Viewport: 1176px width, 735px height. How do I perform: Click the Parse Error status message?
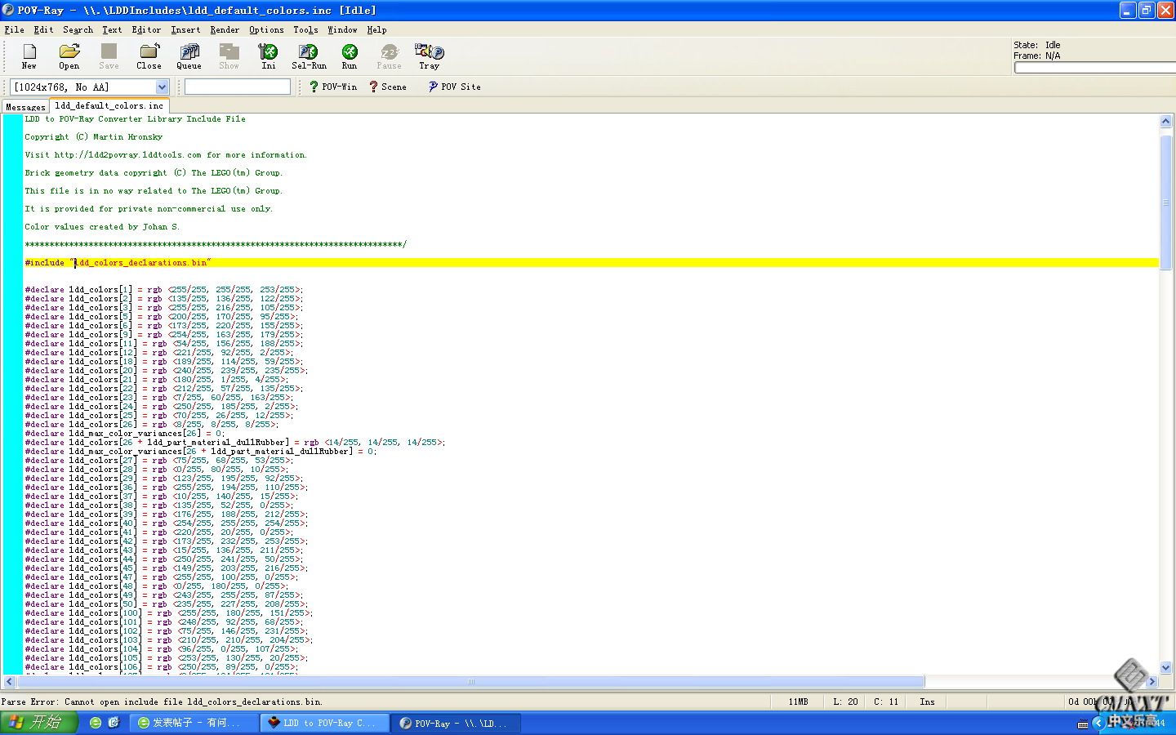click(162, 702)
